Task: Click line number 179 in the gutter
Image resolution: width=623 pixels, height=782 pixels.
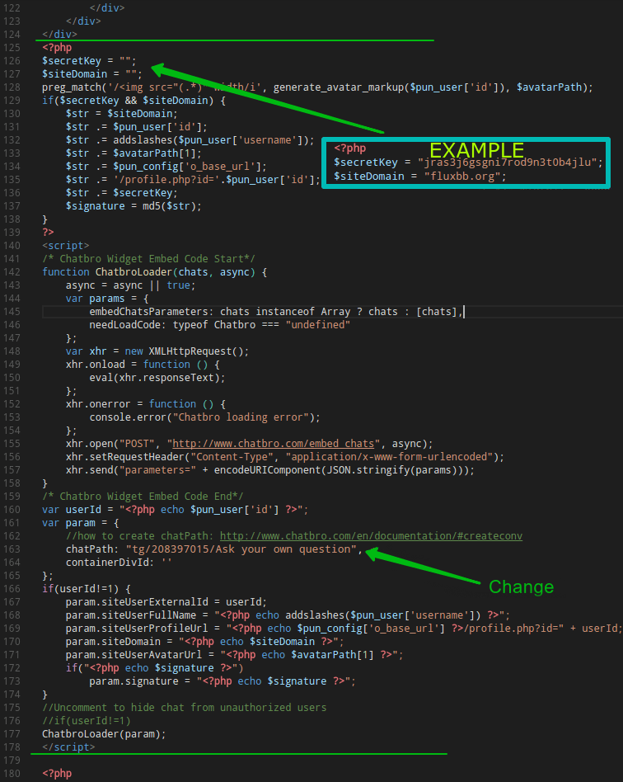Action: click(x=12, y=761)
